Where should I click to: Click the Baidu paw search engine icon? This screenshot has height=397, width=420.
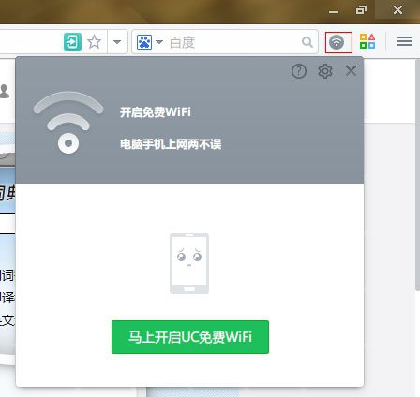point(144,42)
